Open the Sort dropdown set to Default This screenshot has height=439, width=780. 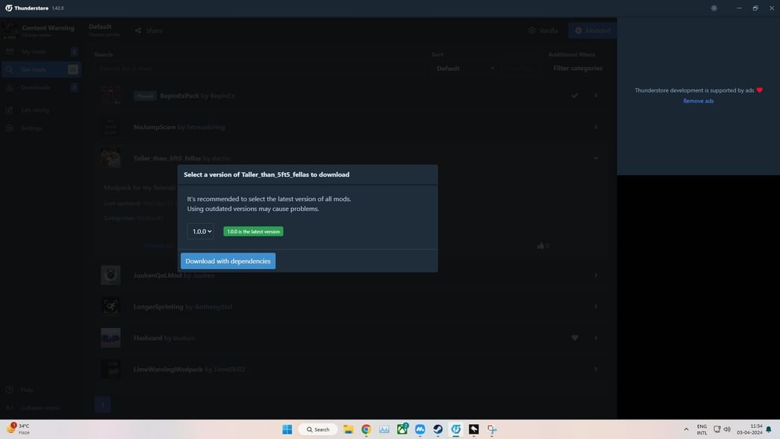click(x=461, y=66)
